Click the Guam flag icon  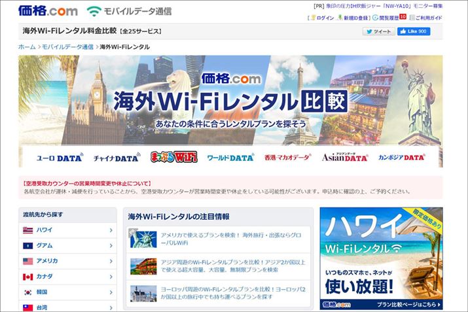27,246
